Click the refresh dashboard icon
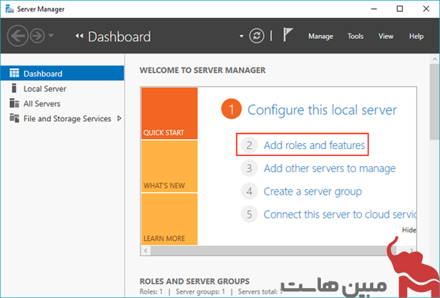The image size is (440, 298). pyautogui.click(x=257, y=36)
